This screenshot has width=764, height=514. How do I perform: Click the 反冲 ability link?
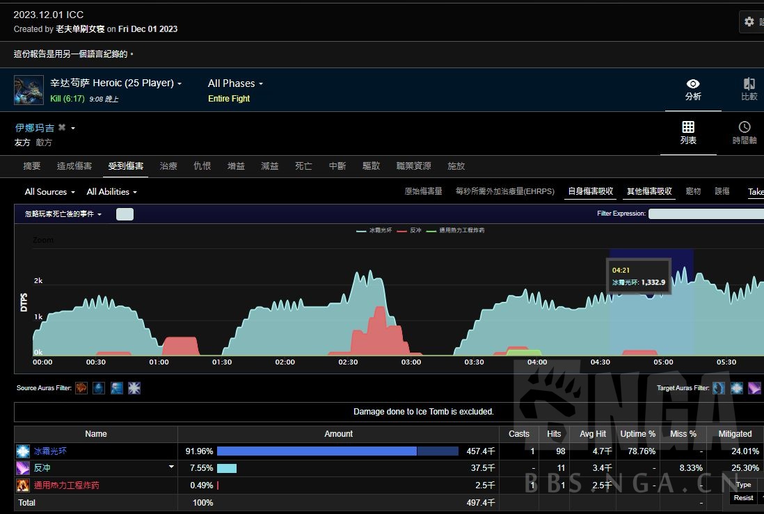click(x=42, y=468)
